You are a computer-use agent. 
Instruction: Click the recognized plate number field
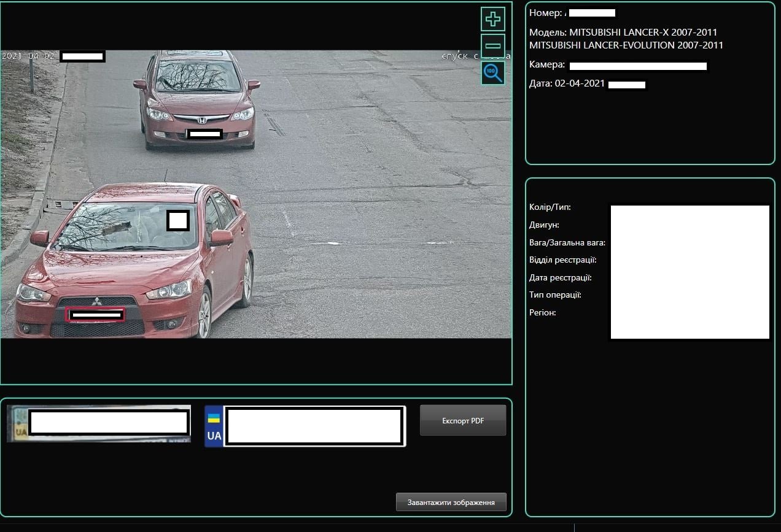(314, 426)
